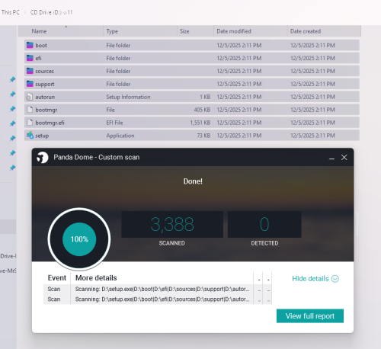The width and height of the screenshot is (381, 349).
Task: Click the 3,388 scanned count
Action: [172, 224]
